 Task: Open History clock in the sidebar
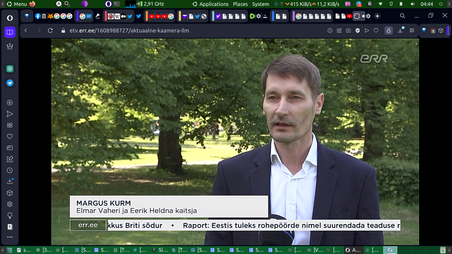pyautogui.click(x=10, y=170)
